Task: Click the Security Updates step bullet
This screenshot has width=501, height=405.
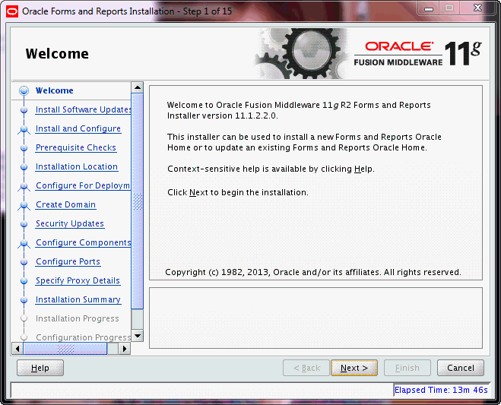Action: point(24,224)
